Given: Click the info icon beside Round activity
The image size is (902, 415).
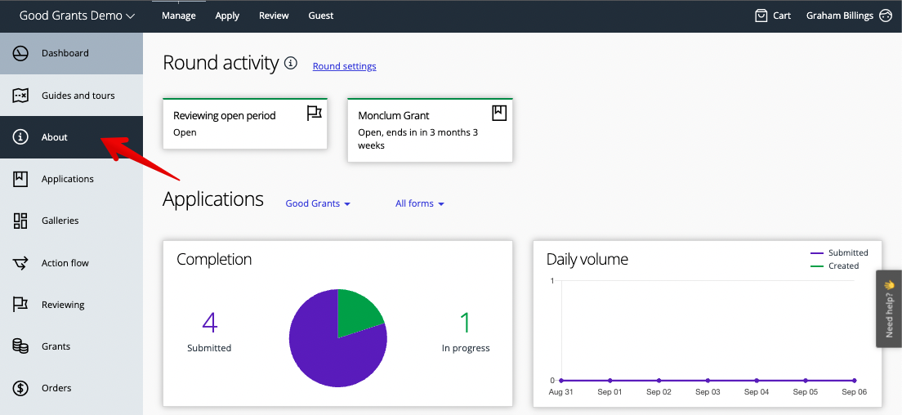Looking at the screenshot, I should pos(291,63).
